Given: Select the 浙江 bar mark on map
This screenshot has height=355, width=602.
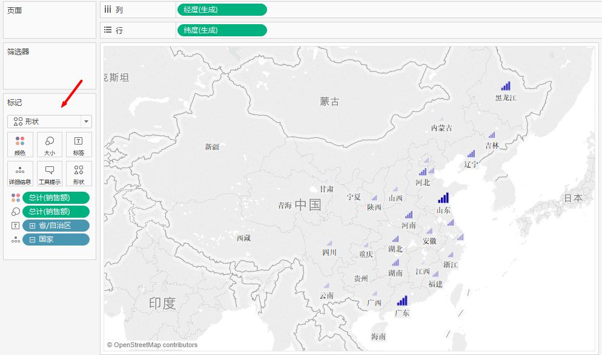Looking at the screenshot, I should tap(451, 255).
